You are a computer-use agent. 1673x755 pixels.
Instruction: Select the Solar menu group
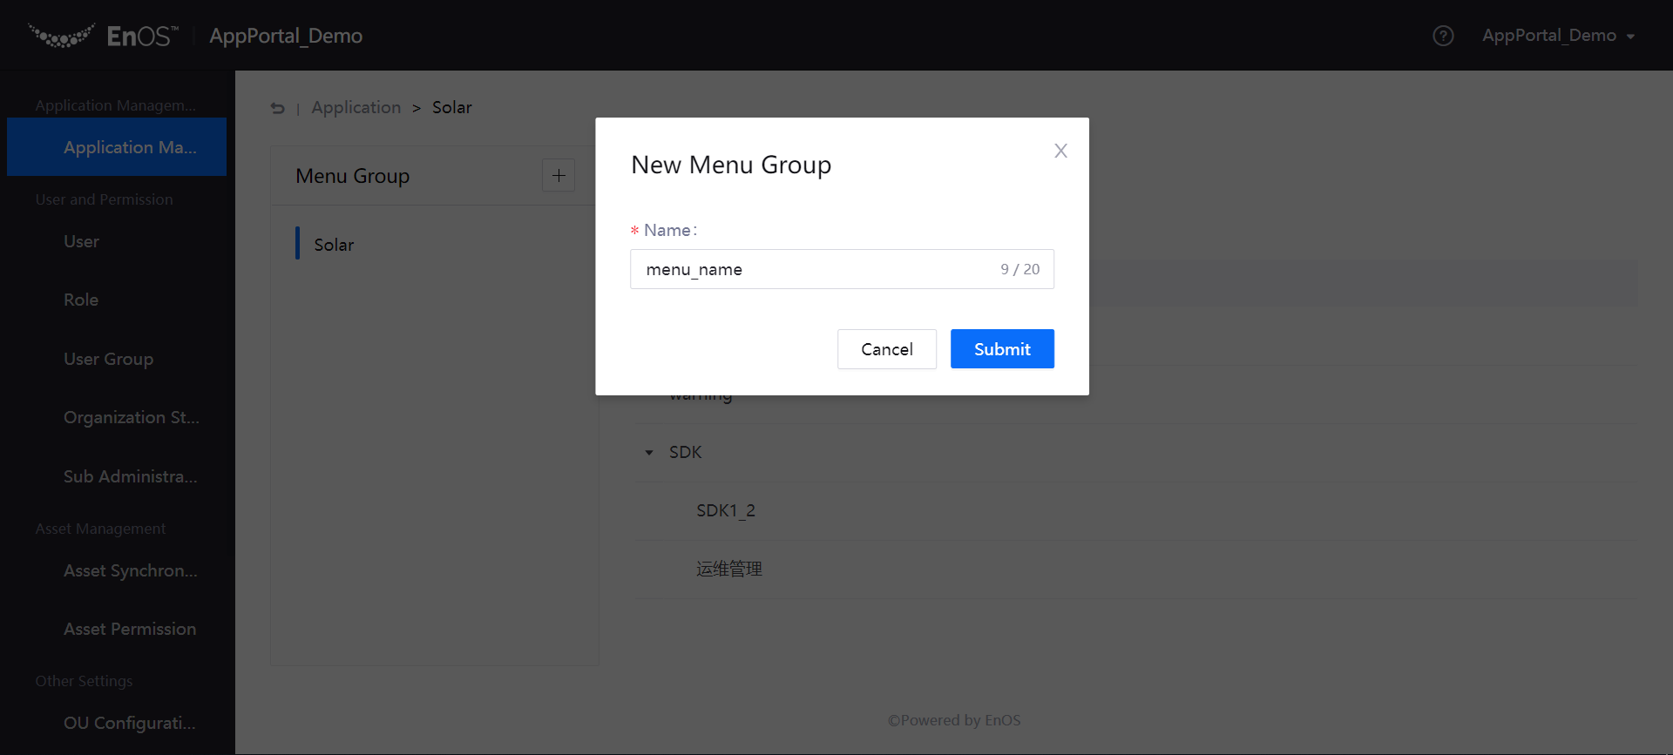(334, 245)
